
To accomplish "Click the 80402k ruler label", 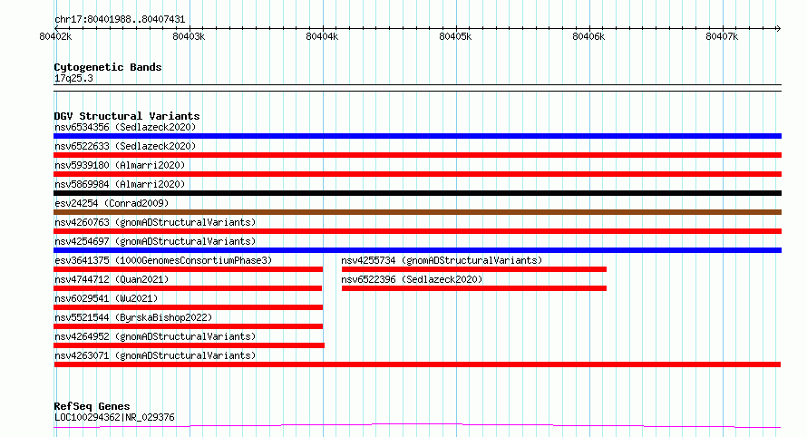I will 55,36.
